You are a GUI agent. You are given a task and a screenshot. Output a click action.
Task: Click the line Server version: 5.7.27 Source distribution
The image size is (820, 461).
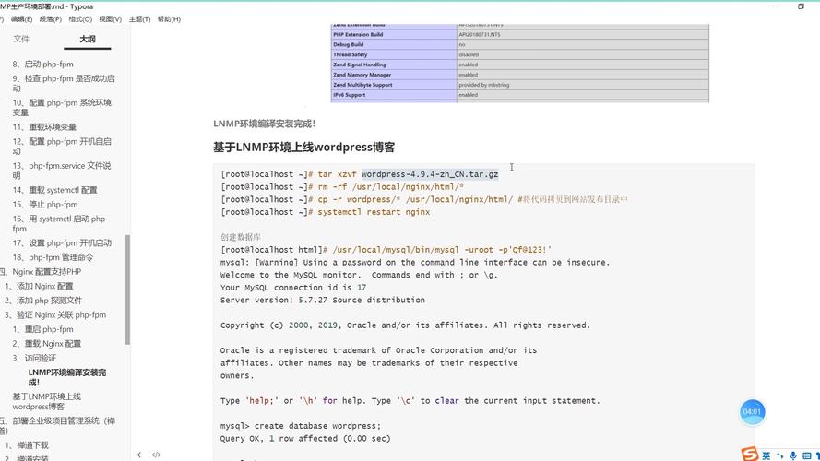tap(323, 300)
